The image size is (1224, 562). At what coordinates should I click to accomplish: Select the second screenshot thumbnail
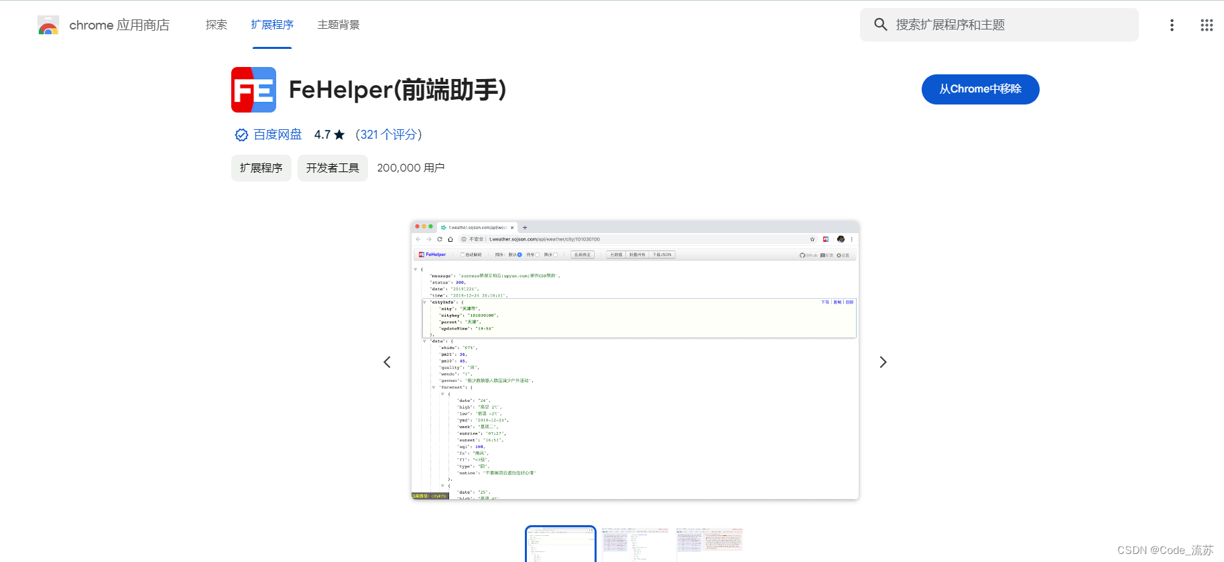click(x=635, y=544)
